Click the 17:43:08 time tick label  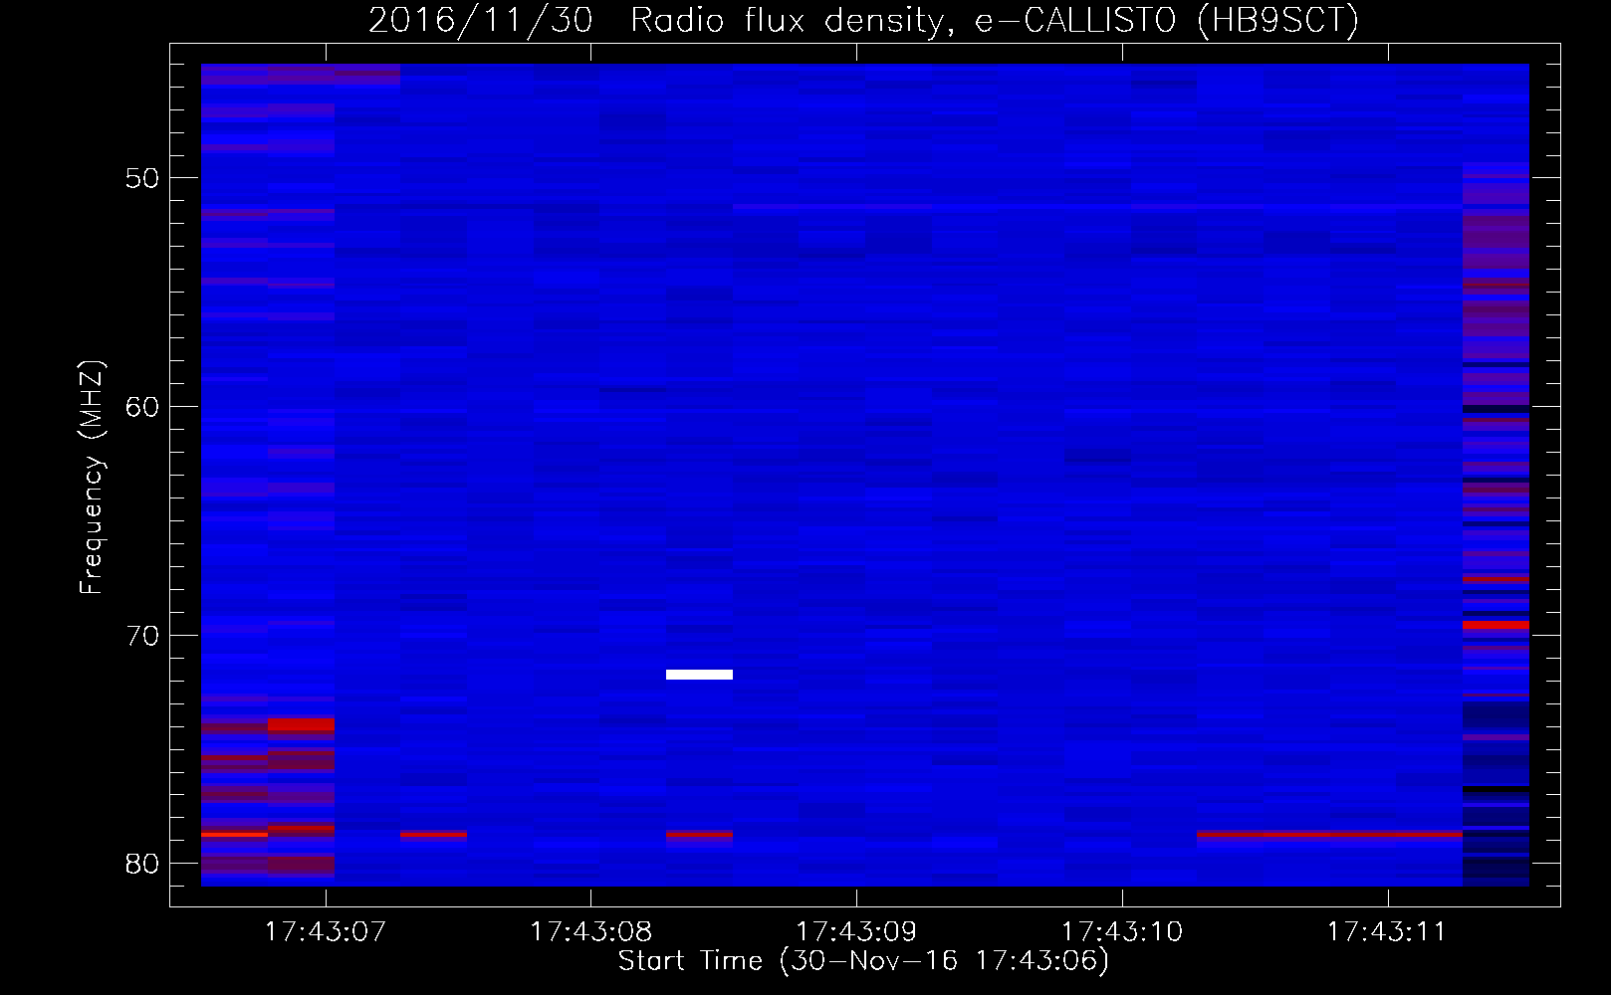coord(590,932)
